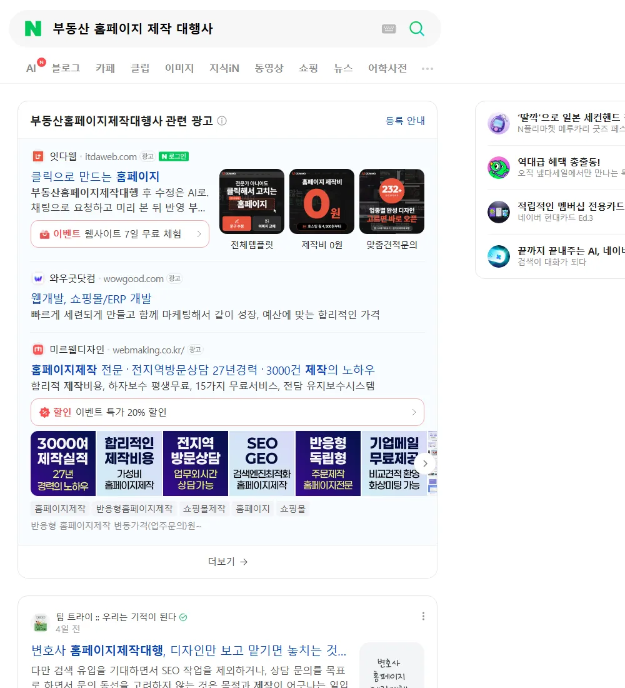Click the wowgood.com URL
The image size is (625, 688).
(x=133, y=278)
